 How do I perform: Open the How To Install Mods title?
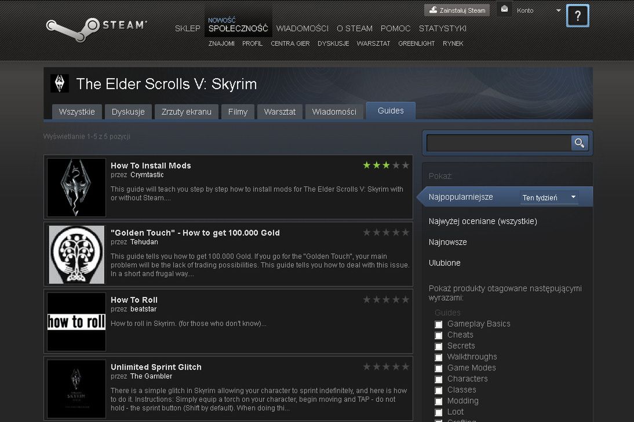[151, 166]
